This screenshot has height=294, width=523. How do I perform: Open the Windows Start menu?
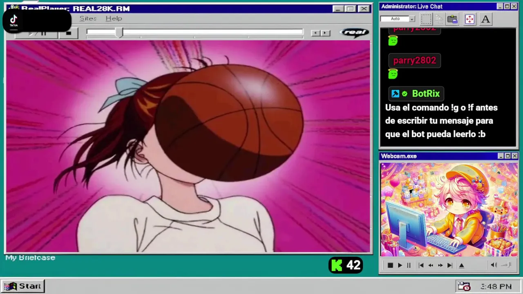click(x=23, y=286)
